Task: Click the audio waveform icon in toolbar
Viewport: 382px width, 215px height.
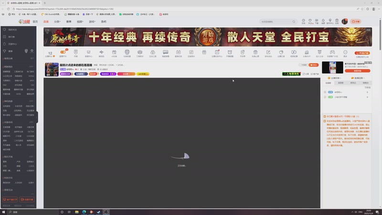Action: tap(101, 52)
